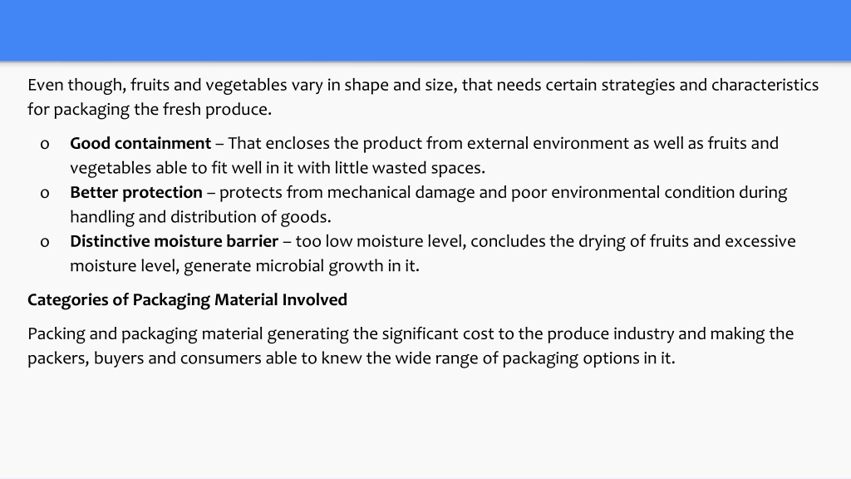Click the words 'too low moisture level'
The image size is (851, 479).
(x=379, y=241)
